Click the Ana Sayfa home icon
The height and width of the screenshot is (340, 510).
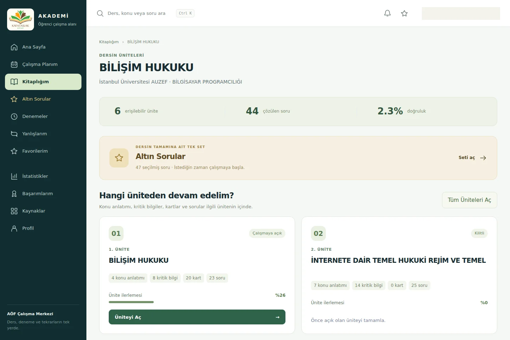point(14,47)
